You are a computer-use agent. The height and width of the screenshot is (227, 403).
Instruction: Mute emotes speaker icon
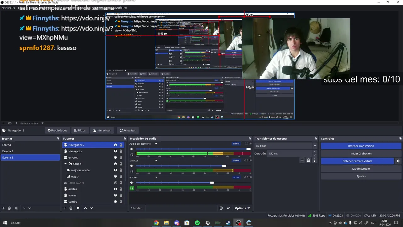click(x=132, y=183)
